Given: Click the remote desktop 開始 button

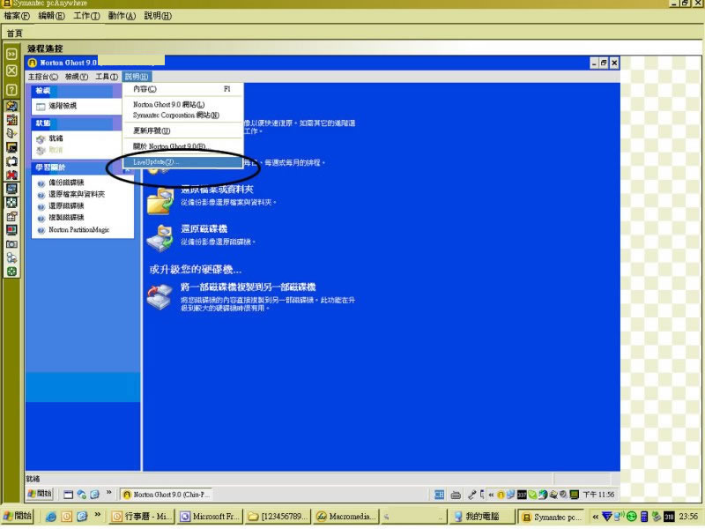Looking at the screenshot, I should [40, 494].
